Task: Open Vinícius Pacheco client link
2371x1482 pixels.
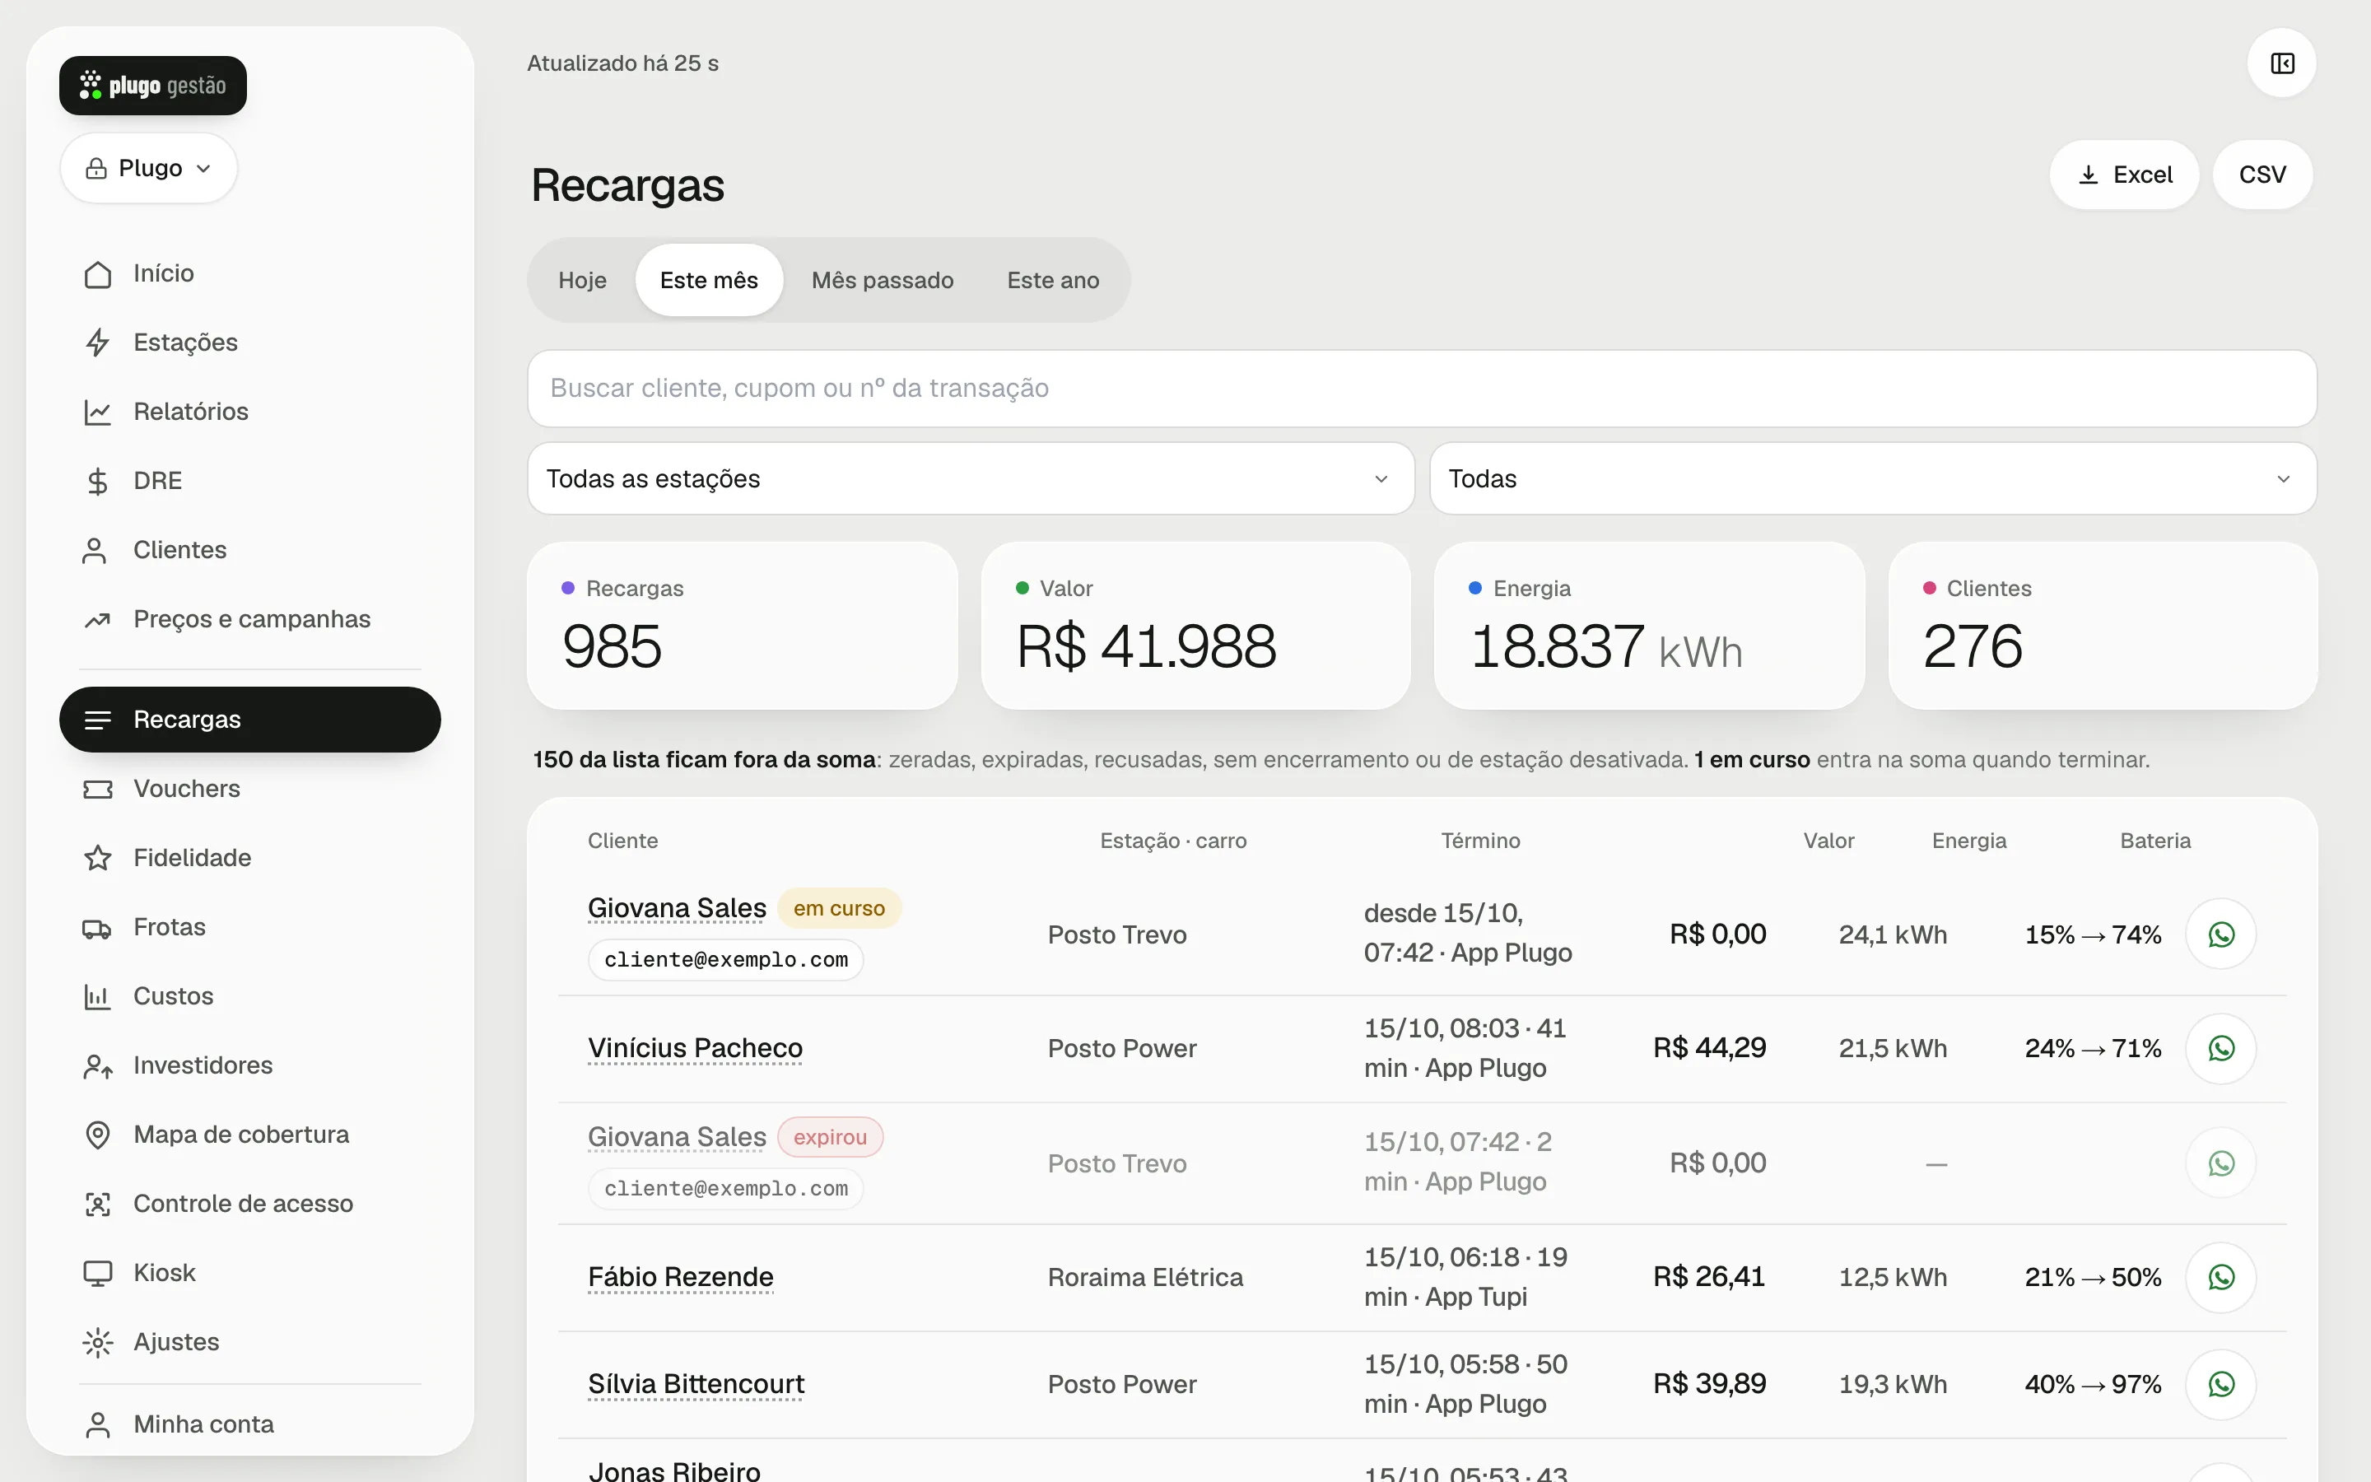Action: [x=695, y=1048]
